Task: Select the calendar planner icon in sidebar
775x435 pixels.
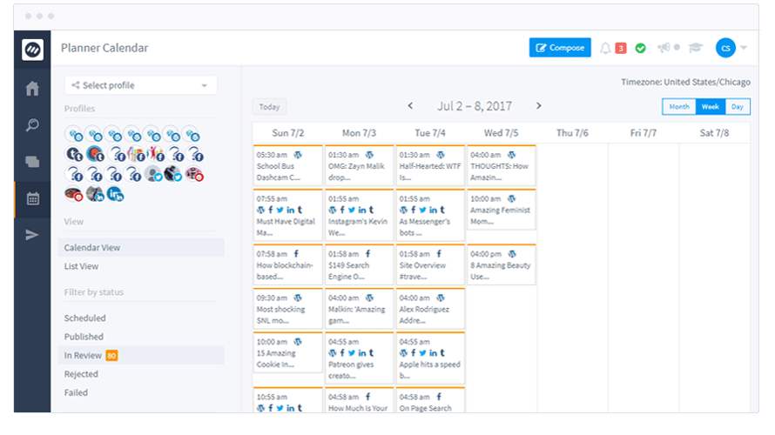Action: tap(32, 198)
